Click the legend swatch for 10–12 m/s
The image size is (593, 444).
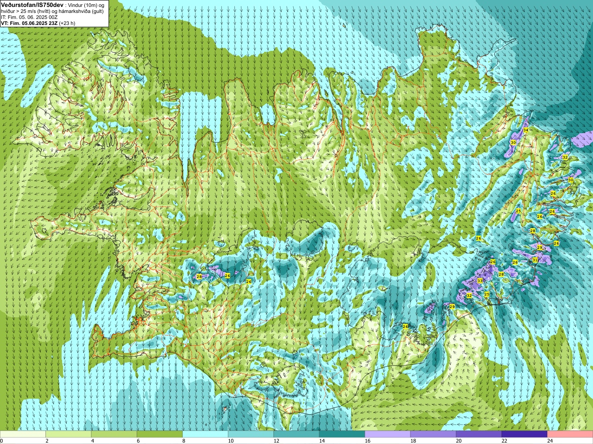251,434
